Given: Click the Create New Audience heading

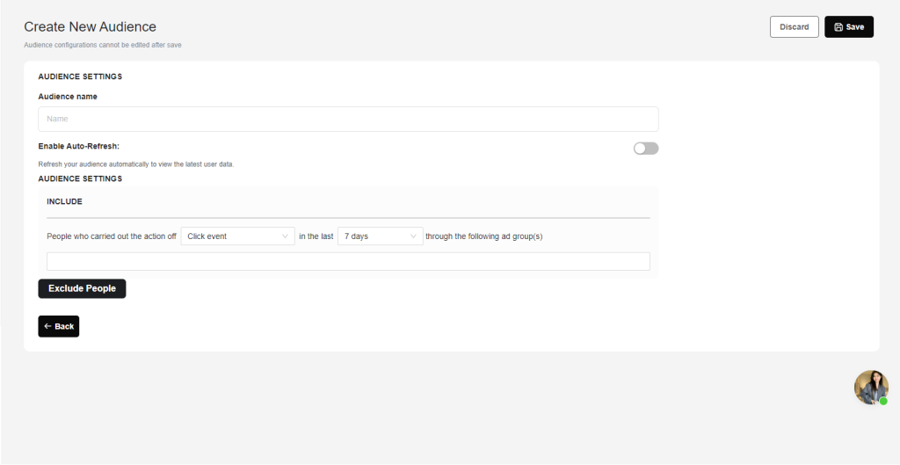Looking at the screenshot, I should point(90,27).
